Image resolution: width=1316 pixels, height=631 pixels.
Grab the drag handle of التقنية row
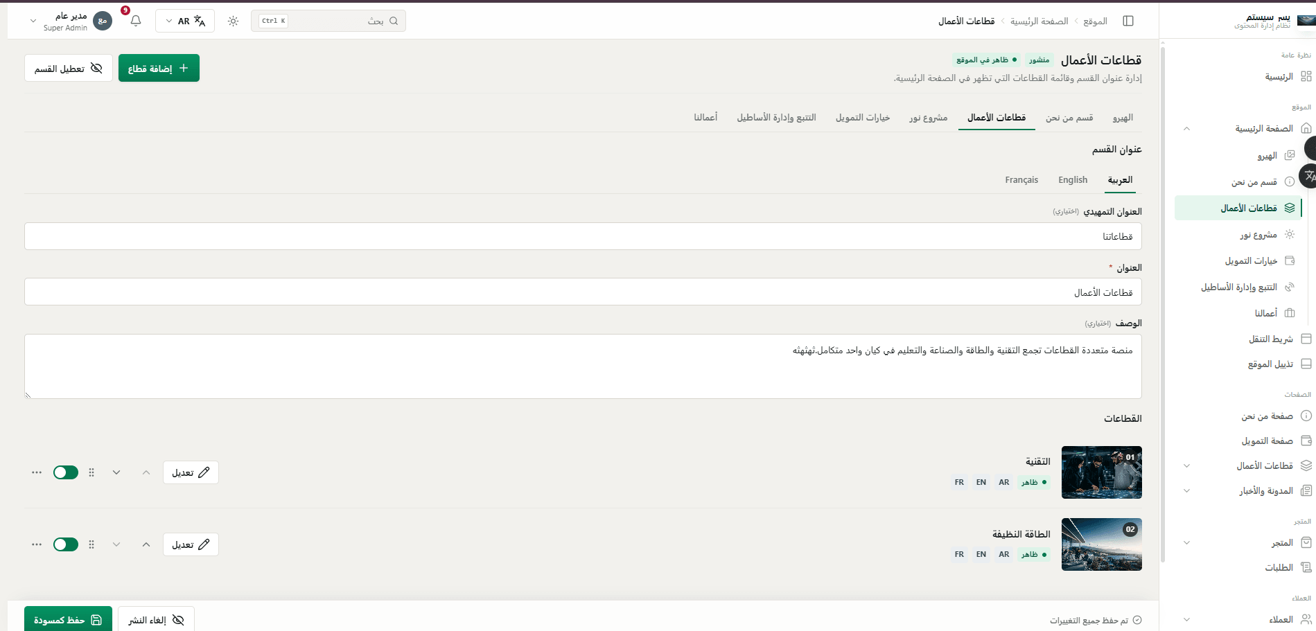tap(91, 472)
